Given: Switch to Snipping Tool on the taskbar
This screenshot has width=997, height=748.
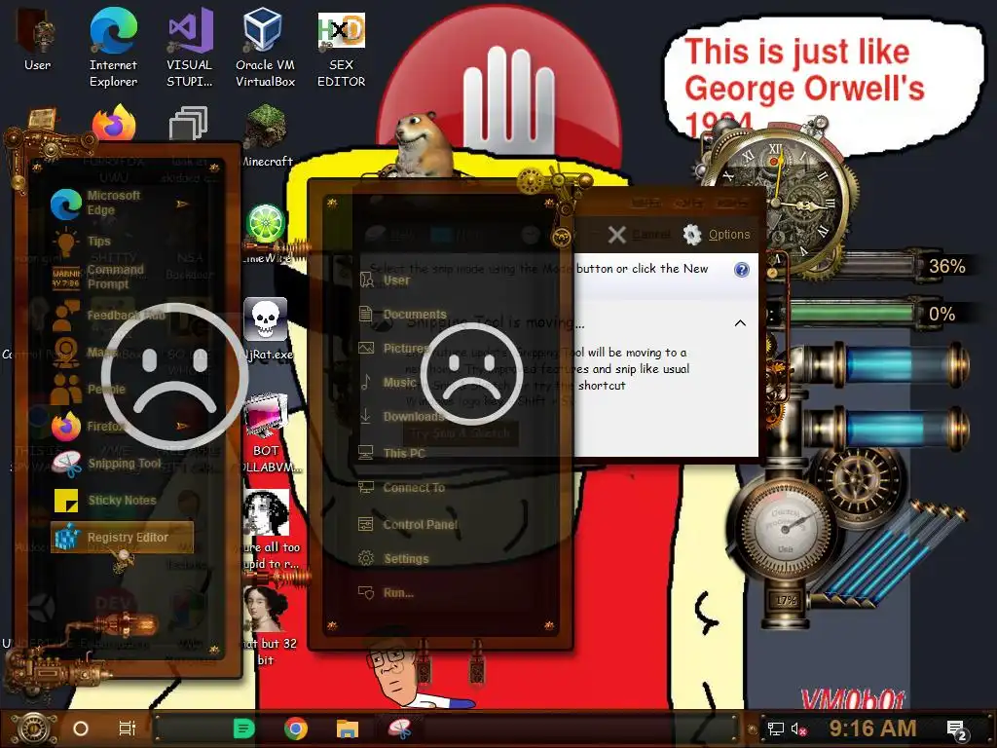Looking at the screenshot, I should [x=400, y=729].
